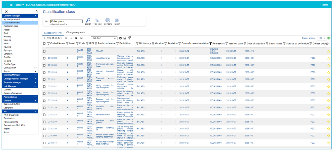
Task: Open Application class in sidebar menu
Action: tap(11, 26)
